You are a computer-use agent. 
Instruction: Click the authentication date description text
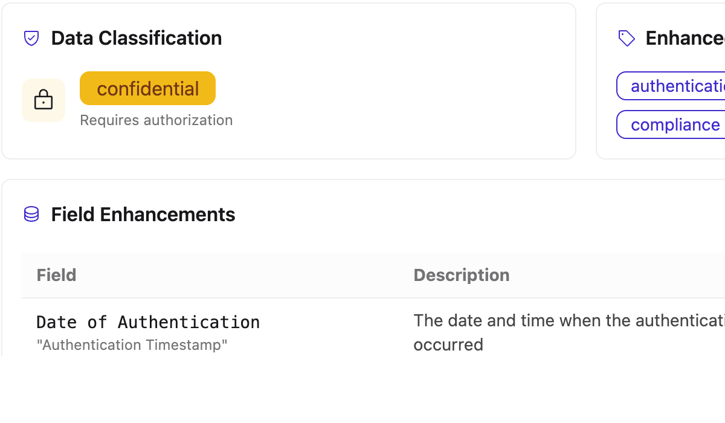(569, 332)
